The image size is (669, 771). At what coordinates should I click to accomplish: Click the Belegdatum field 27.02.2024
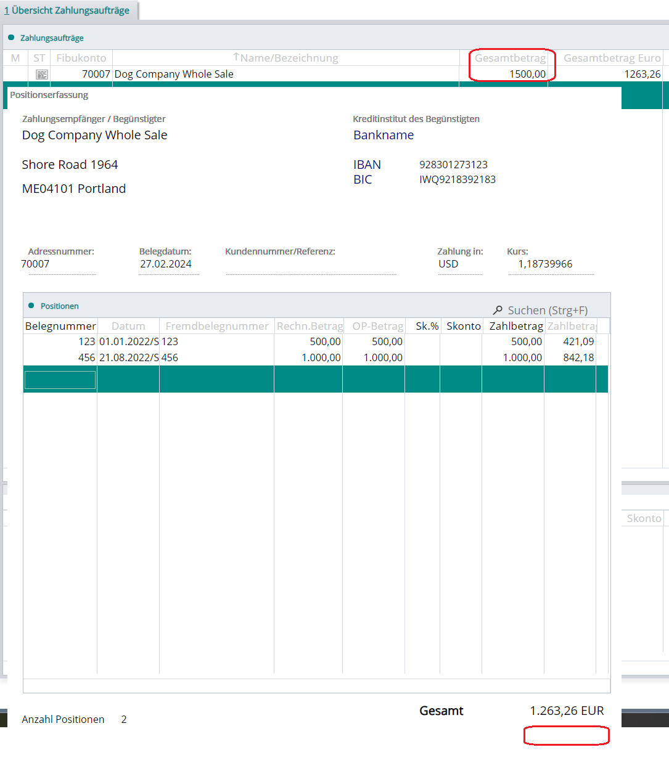[168, 264]
